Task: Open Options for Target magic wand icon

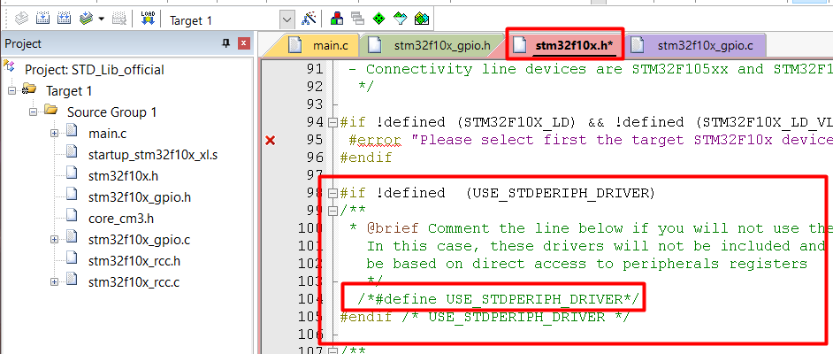Action: coord(309,19)
